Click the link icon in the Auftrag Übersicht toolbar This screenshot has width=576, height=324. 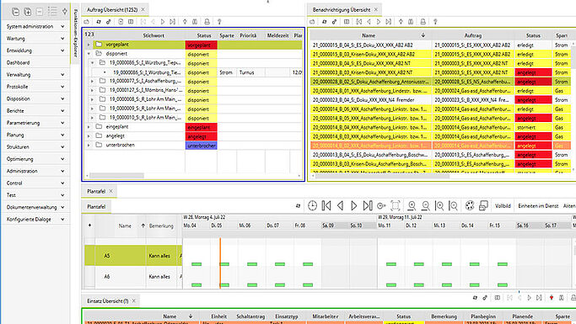108,22
